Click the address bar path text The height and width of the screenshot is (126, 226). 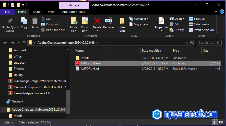click(x=66, y=43)
